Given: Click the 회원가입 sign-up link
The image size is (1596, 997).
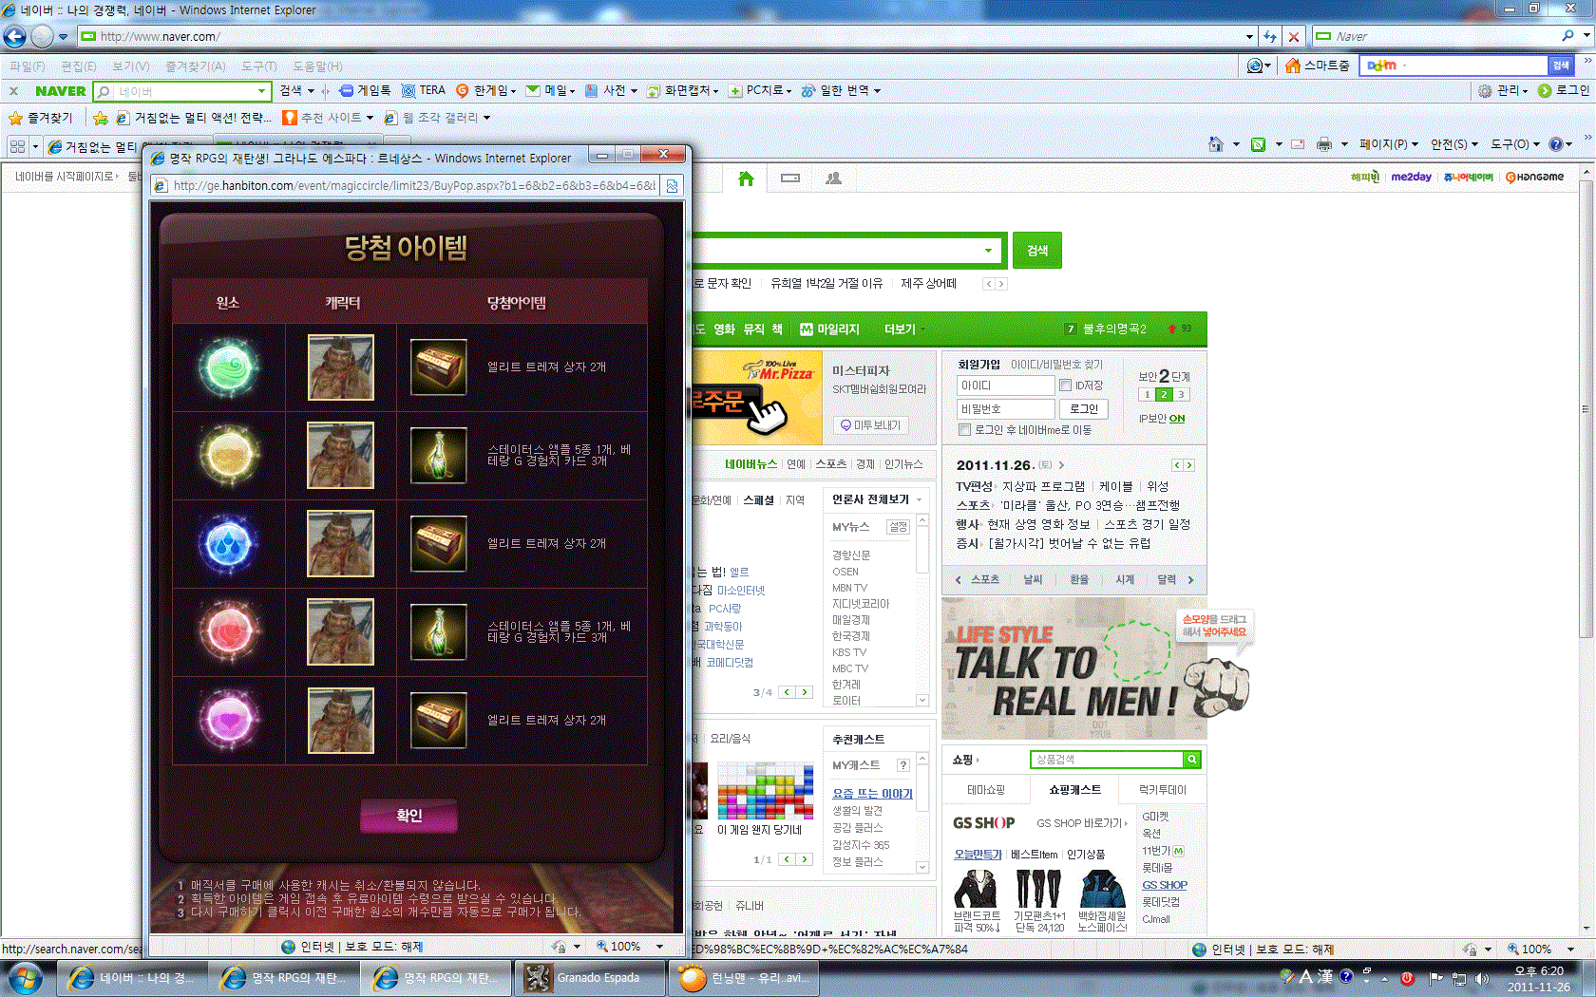Looking at the screenshot, I should 978,365.
